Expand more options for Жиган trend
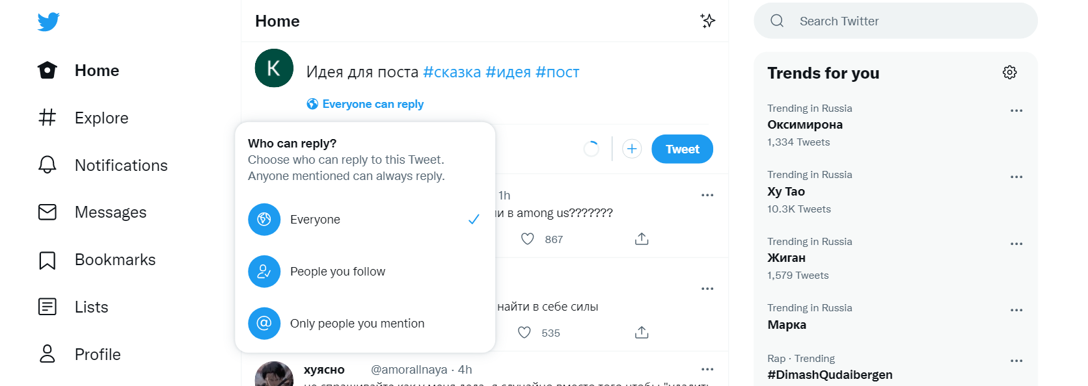Image resolution: width=1088 pixels, height=386 pixels. [1016, 244]
